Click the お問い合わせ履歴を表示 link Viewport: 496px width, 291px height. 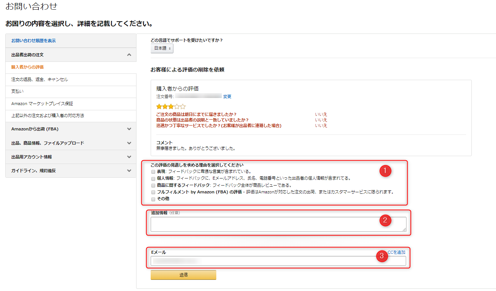click(x=34, y=41)
